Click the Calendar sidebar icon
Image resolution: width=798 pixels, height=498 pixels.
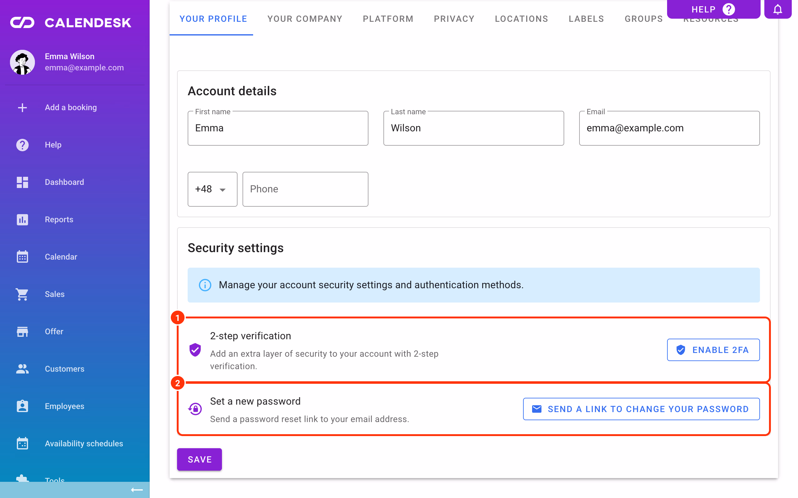point(22,256)
